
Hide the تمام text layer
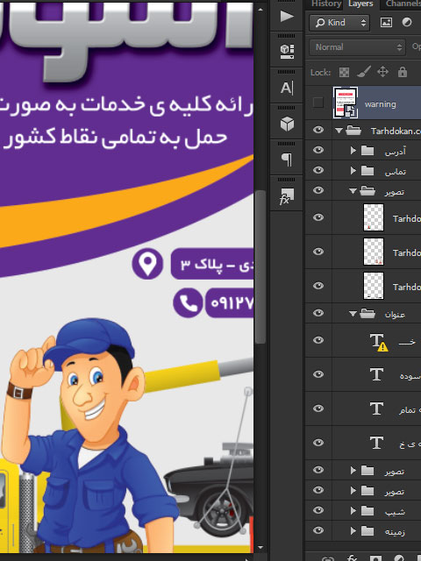318,408
